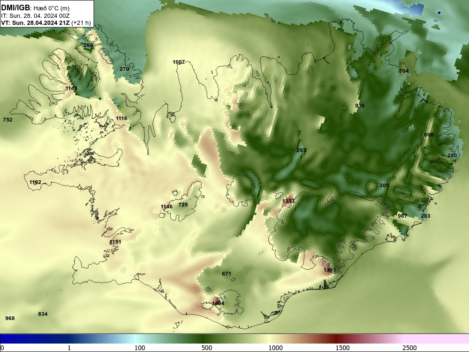The height and width of the screenshot is (352, 469).
Task: Click the map value 671
Action: [x=227, y=274]
